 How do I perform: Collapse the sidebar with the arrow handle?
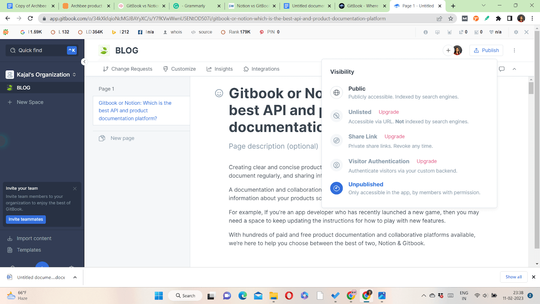[84, 62]
